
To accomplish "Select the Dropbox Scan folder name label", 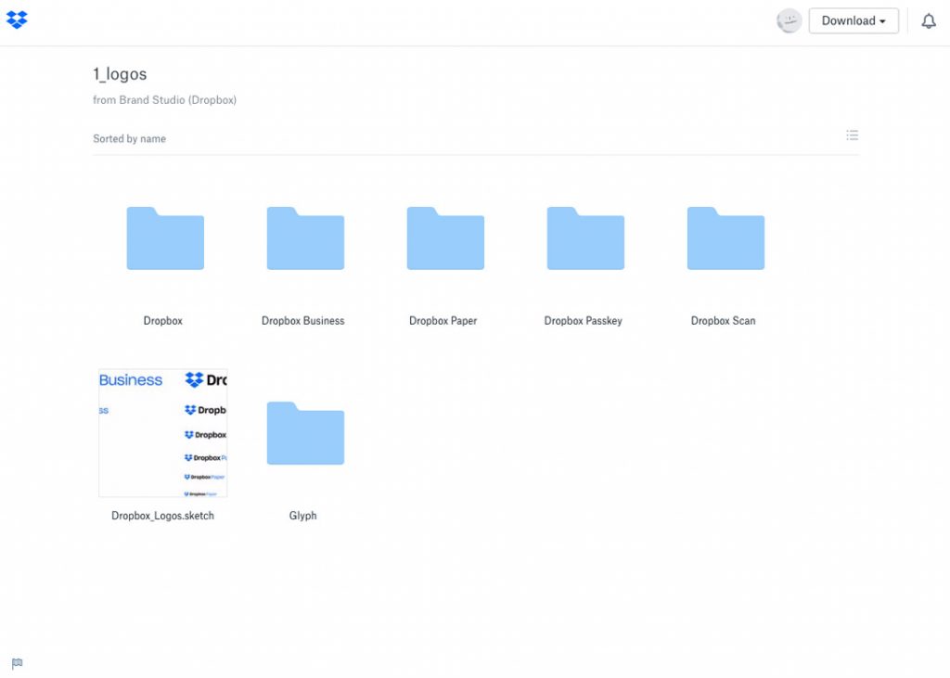I will 724,321.
